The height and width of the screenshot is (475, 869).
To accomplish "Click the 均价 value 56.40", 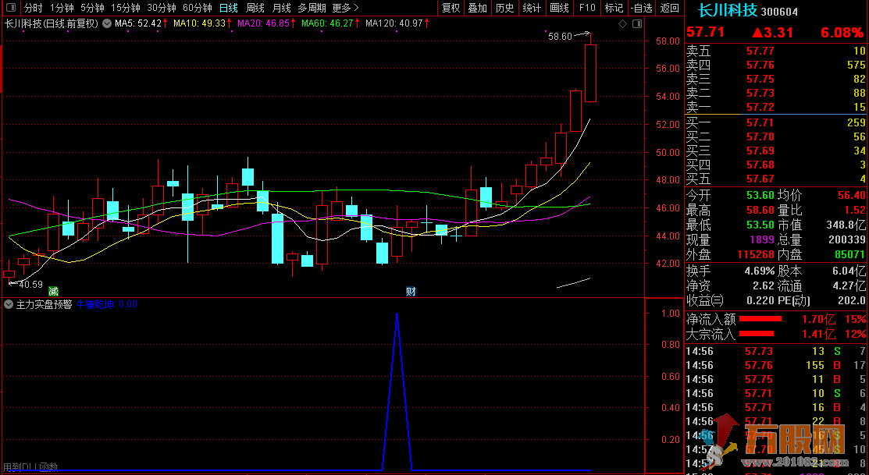I will pyautogui.click(x=851, y=195).
